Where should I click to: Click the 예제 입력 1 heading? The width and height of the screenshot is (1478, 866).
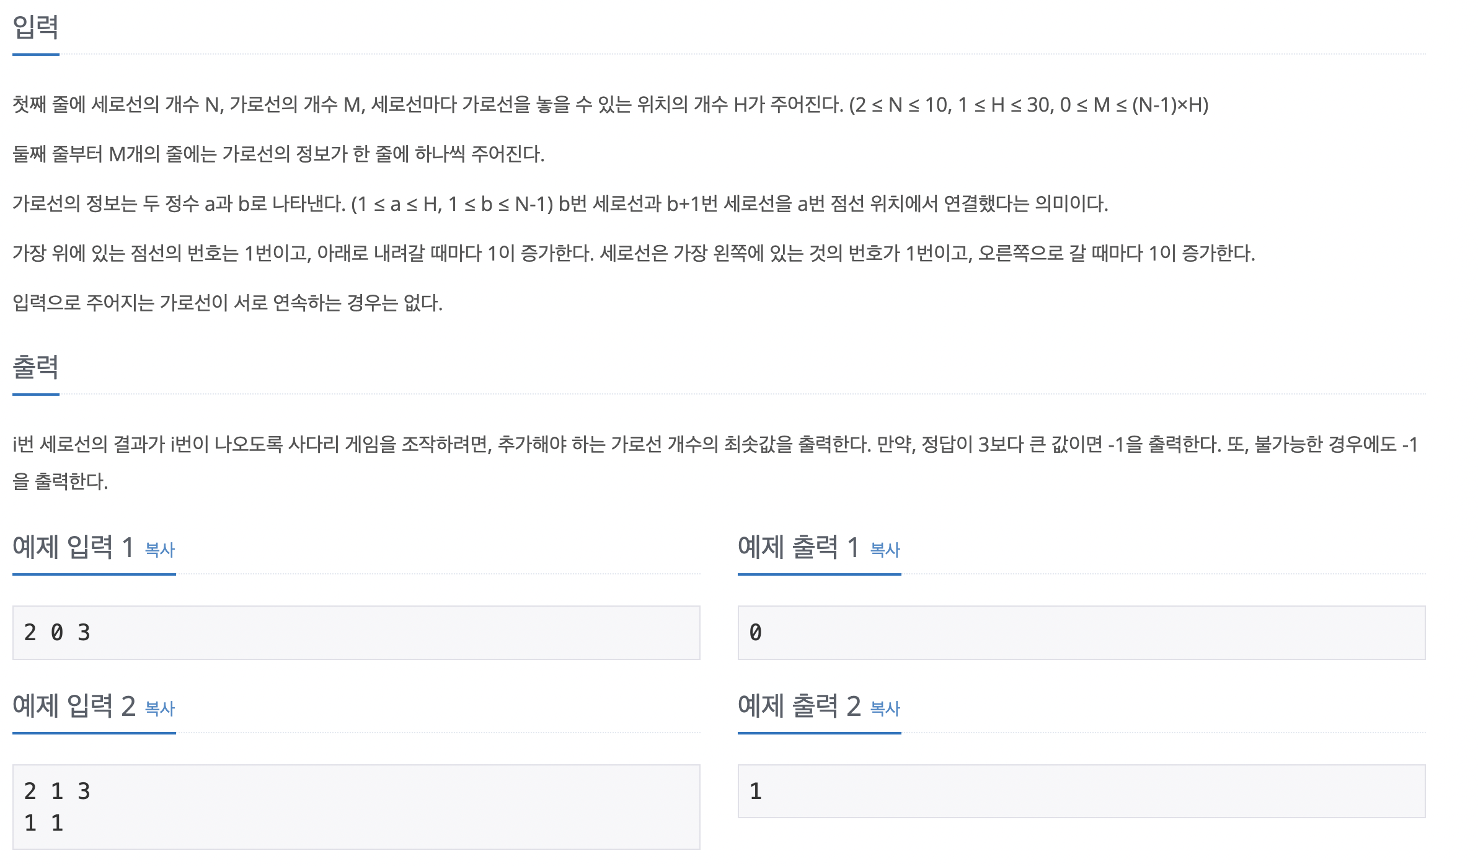73,547
